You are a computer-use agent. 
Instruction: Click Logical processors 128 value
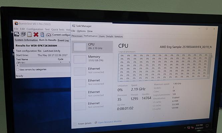(174, 94)
